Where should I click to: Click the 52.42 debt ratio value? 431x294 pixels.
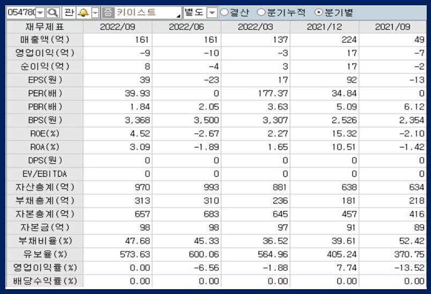[412, 241]
